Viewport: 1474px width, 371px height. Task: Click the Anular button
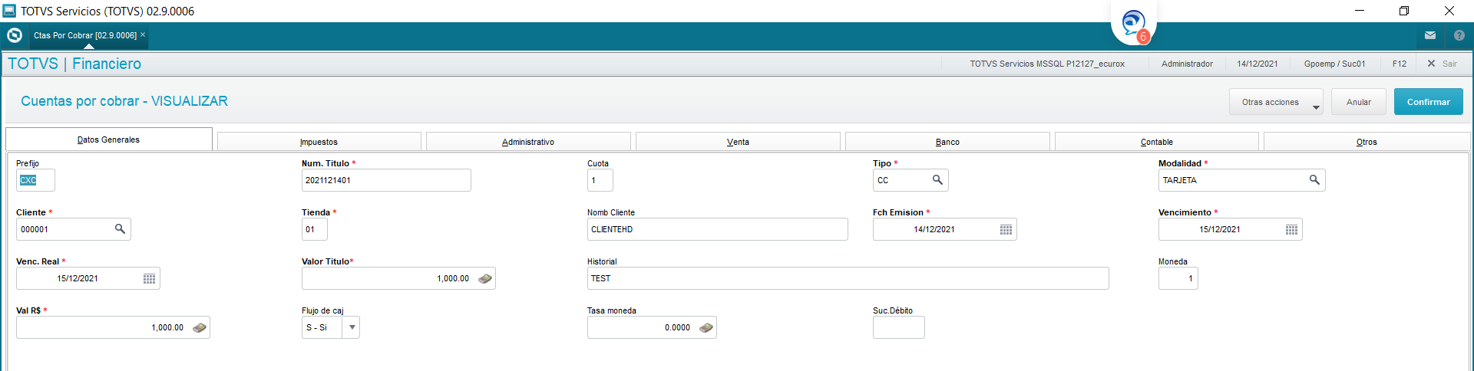(1358, 102)
